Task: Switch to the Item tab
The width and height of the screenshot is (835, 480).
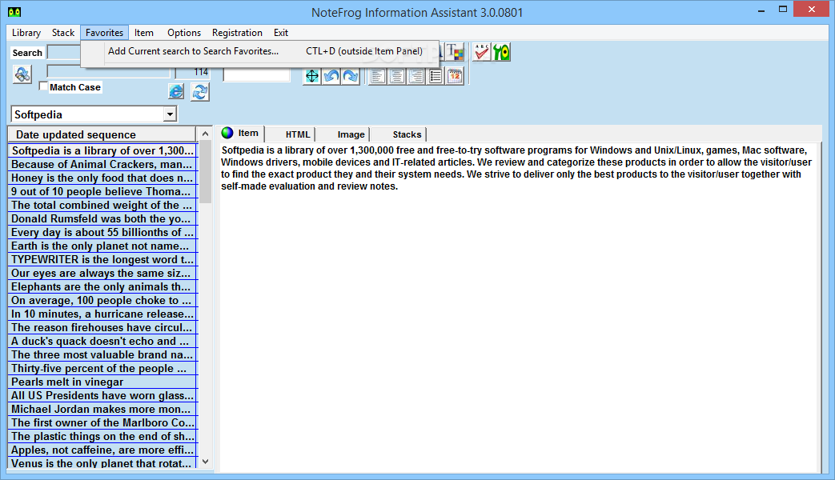Action: coord(243,134)
